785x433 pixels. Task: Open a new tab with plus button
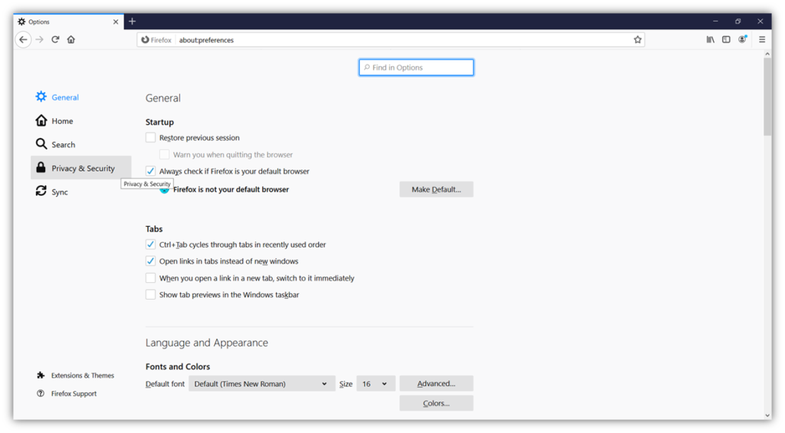[132, 21]
